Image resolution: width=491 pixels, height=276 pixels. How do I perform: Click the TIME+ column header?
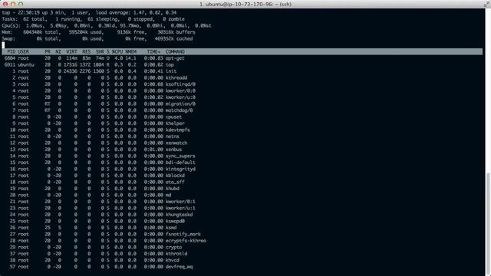[x=153, y=51]
